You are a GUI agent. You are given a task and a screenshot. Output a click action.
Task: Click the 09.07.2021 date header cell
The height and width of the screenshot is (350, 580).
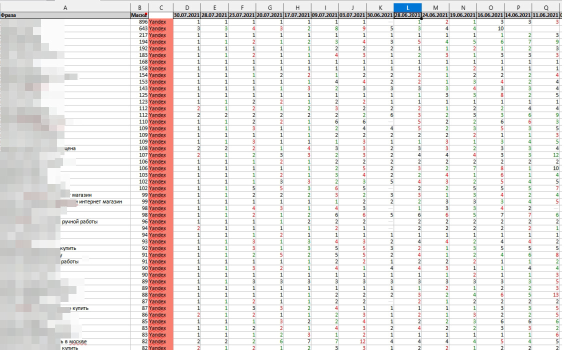(x=325, y=15)
